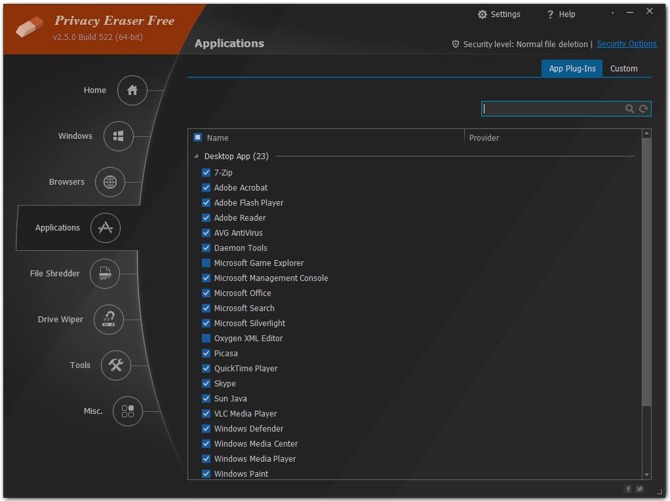
Task: Click the Help question mark icon
Action: [x=551, y=14]
